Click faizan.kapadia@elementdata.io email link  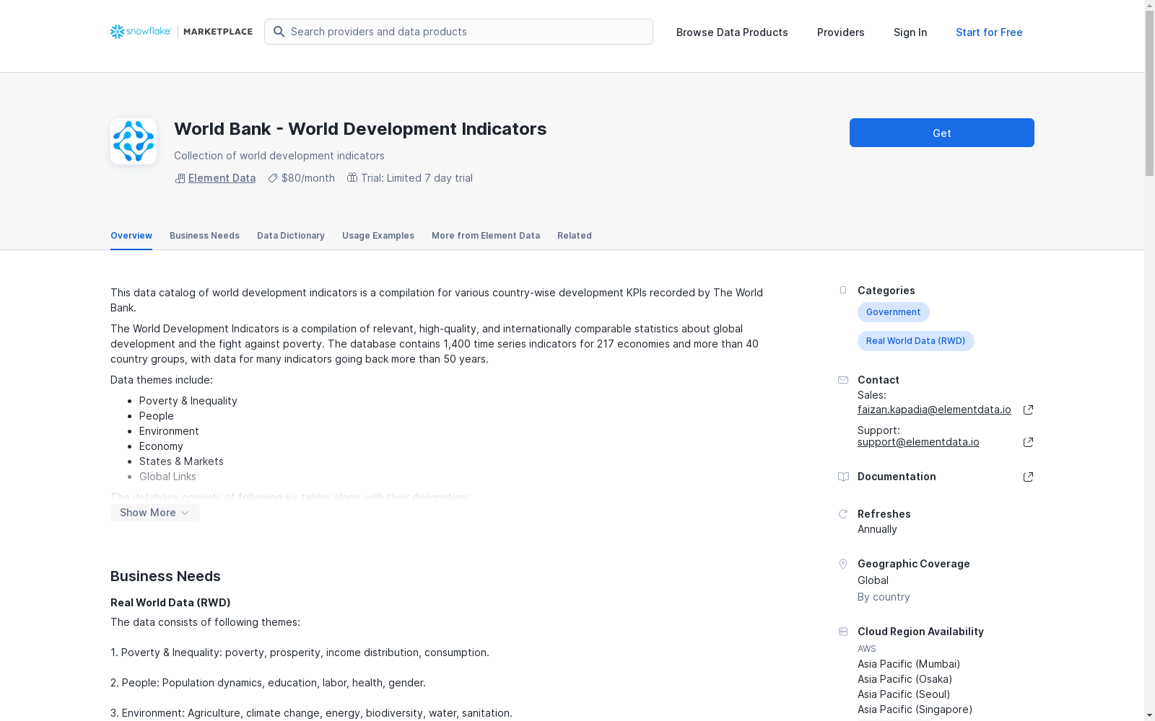click(x=934, y=410)
